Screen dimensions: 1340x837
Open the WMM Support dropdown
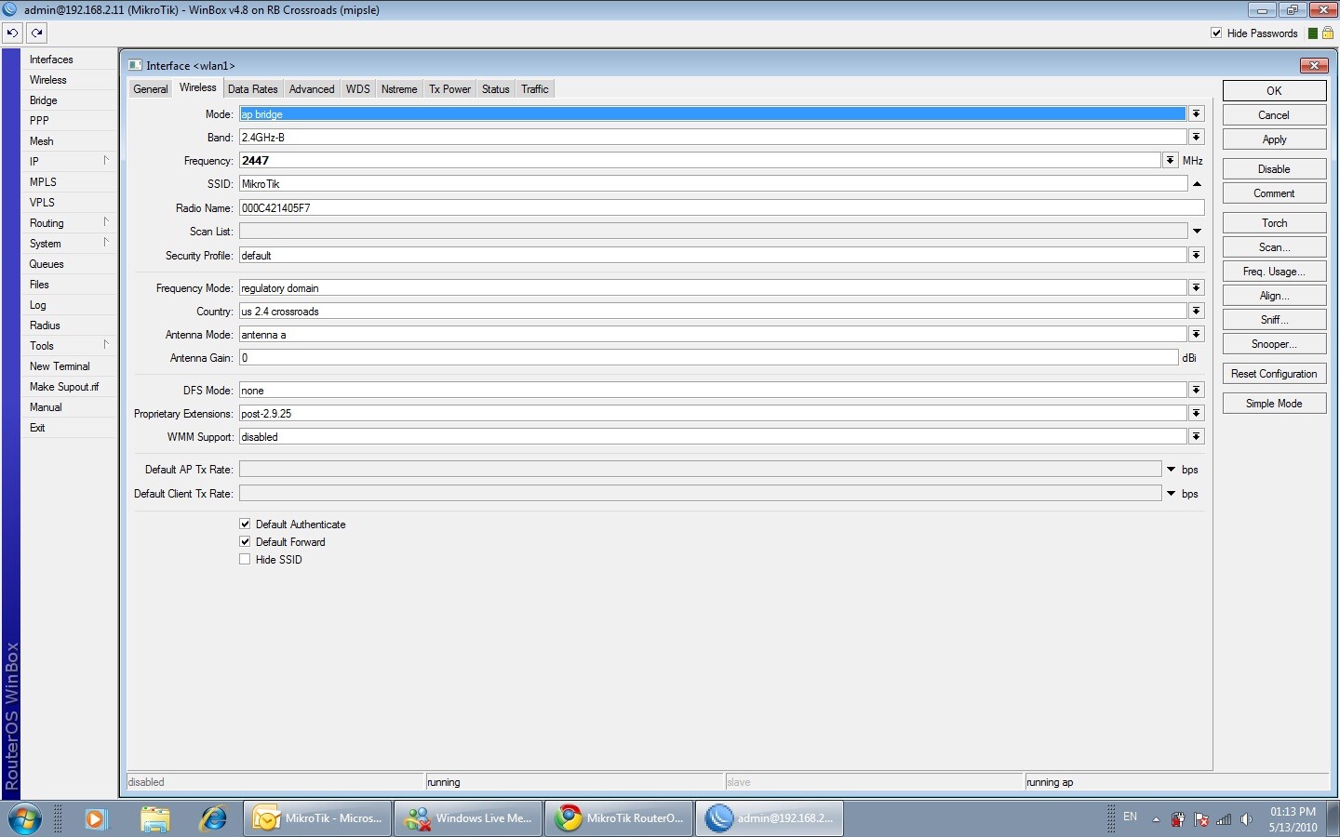coord(1197,436)
